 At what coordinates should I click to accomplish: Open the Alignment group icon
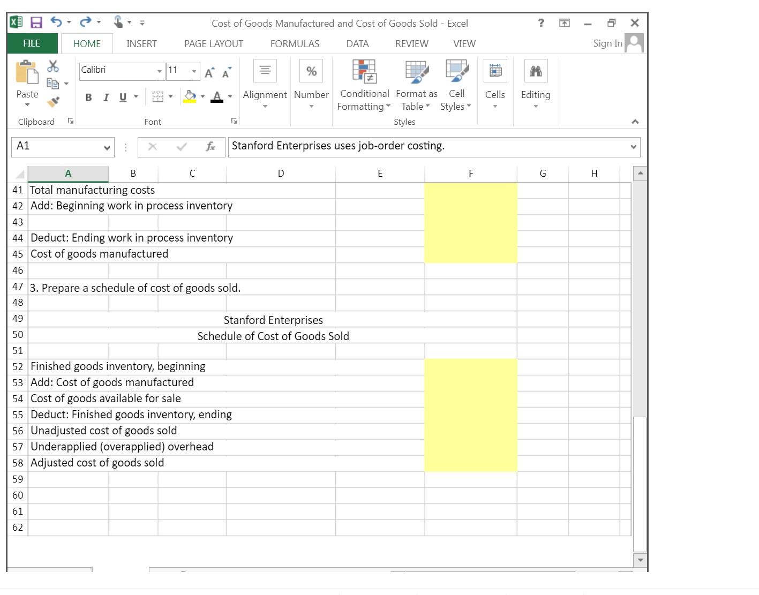265,70
